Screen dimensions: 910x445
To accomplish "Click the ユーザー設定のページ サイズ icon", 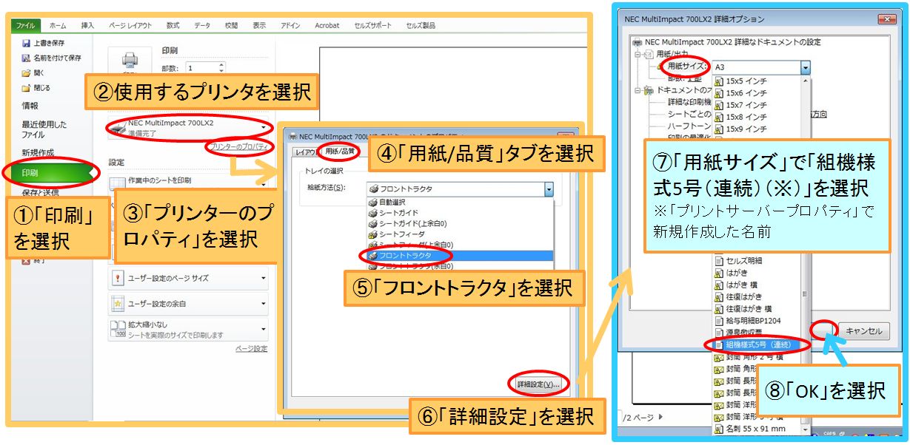I will tap(117, 278).
